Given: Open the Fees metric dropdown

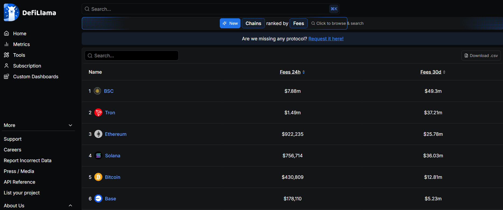Looking at the screenshot, I should pyautogui.click(x=299, y=23).
